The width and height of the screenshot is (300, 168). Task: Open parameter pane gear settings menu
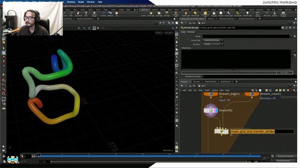click(283, 28)
